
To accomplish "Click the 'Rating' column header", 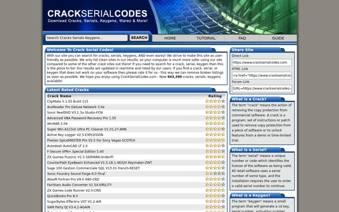I will pos(215,96).
